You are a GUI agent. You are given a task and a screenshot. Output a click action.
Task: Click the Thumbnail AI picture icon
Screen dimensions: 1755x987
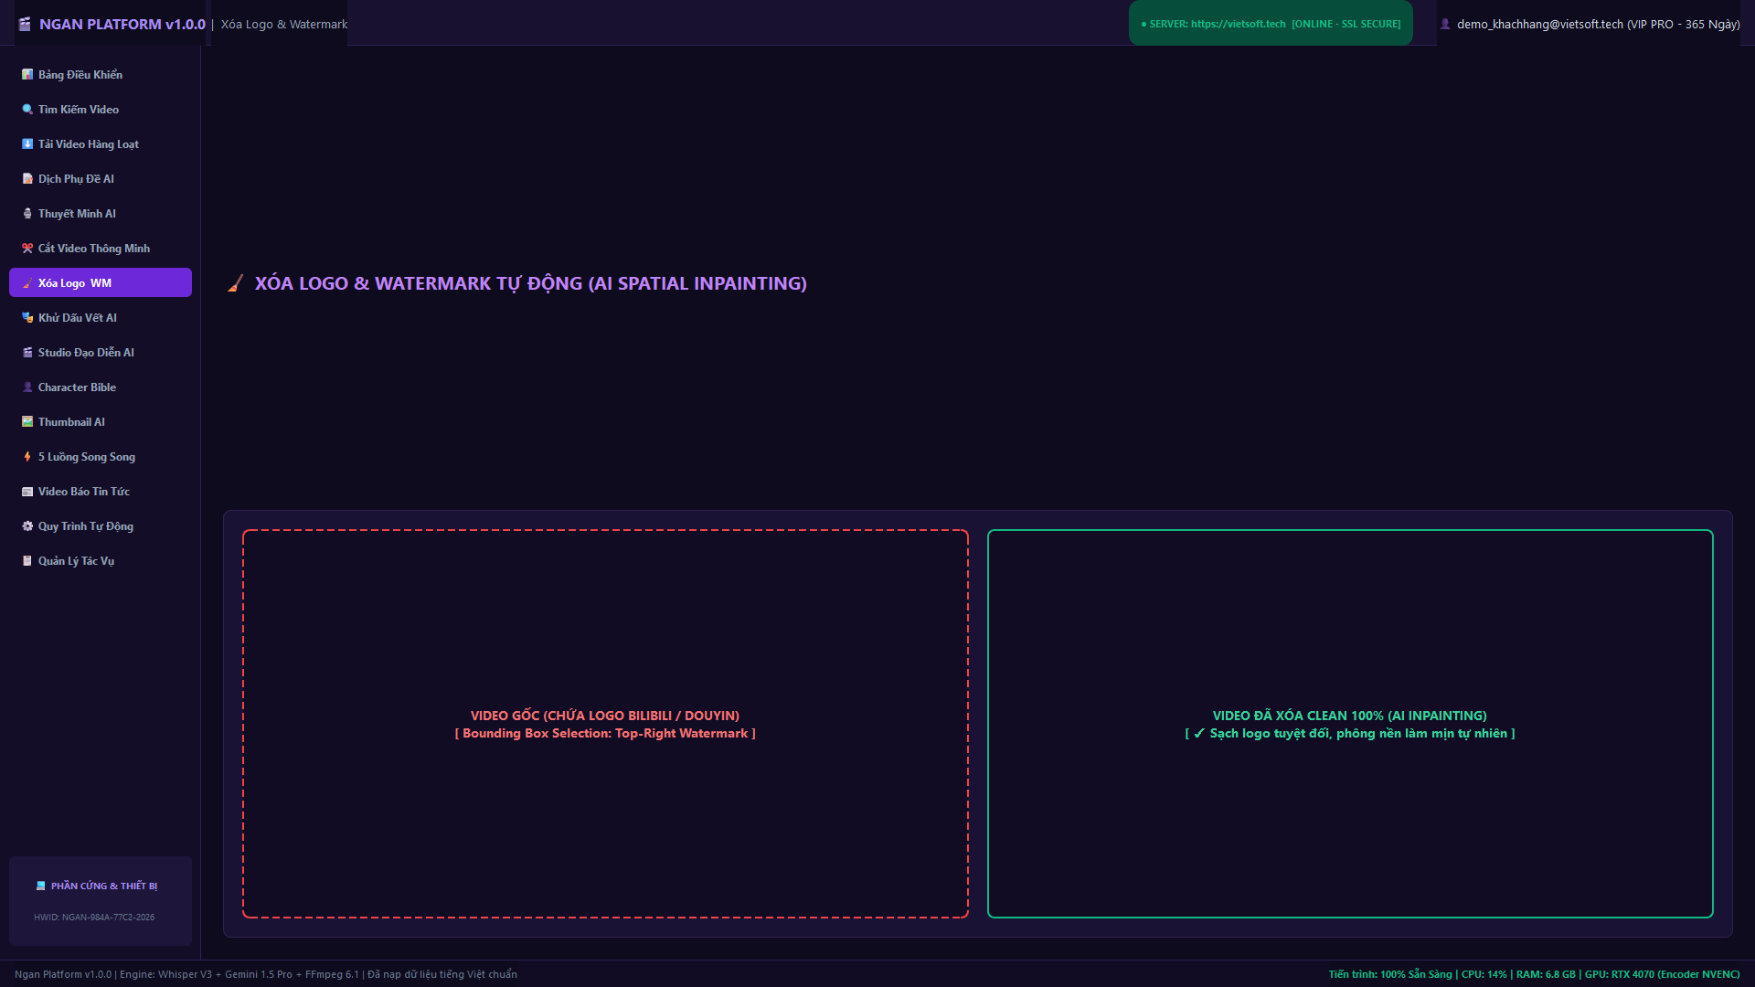tap(27, 422)
